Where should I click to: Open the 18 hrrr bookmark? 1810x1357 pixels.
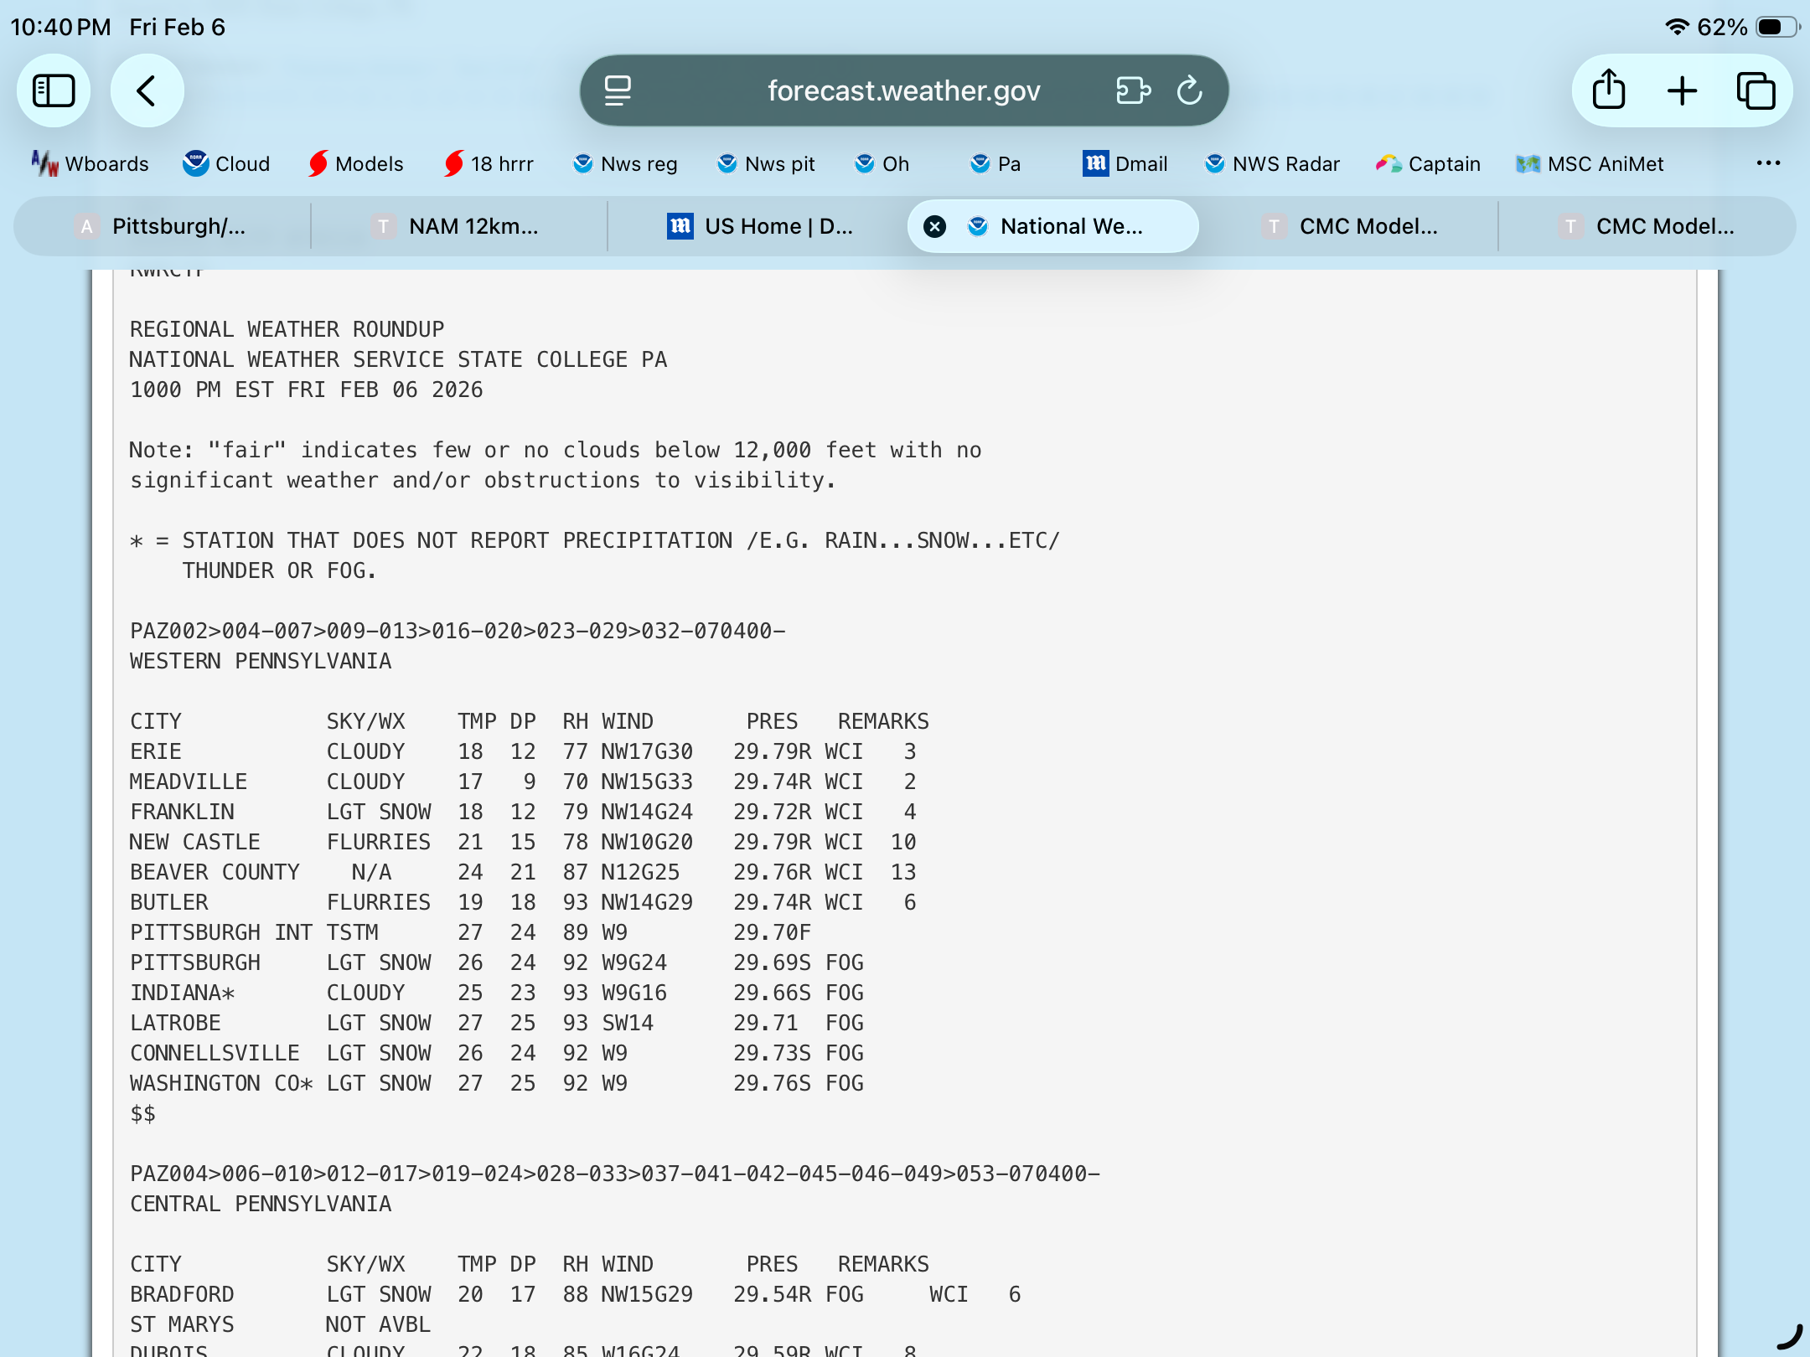(489, 163)
